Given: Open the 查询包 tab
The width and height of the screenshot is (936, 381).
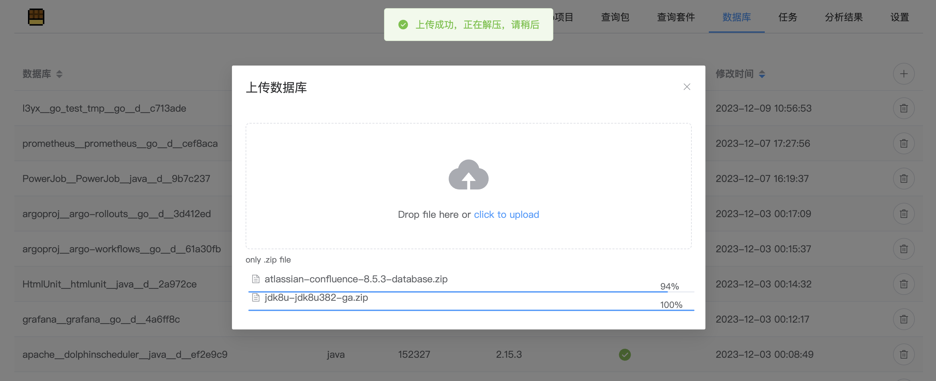Looking at the screenshot, I should (x=615, y=17).
